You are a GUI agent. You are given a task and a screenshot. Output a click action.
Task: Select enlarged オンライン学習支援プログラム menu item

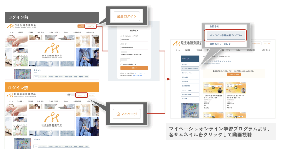(x=226, y=36)
